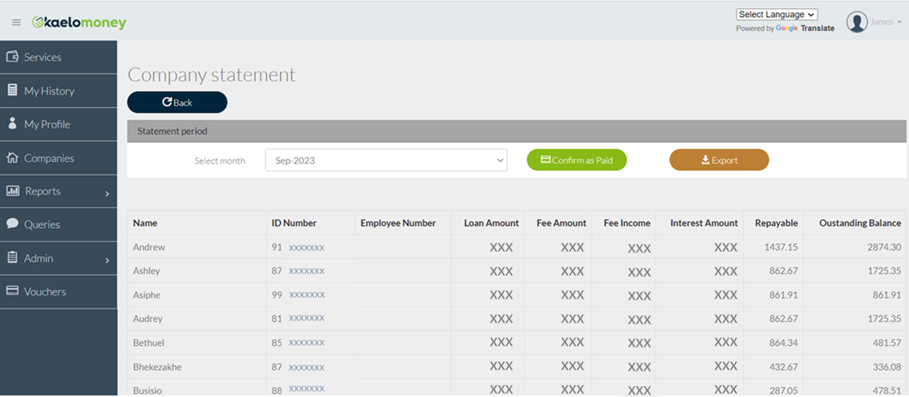Click the Vouchers card icon
909x397 pixels.
[12, 291]
